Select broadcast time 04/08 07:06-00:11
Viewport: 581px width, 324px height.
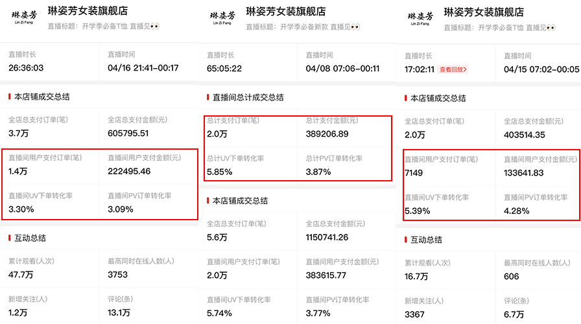pyautogui.click(x=342, y=69)
